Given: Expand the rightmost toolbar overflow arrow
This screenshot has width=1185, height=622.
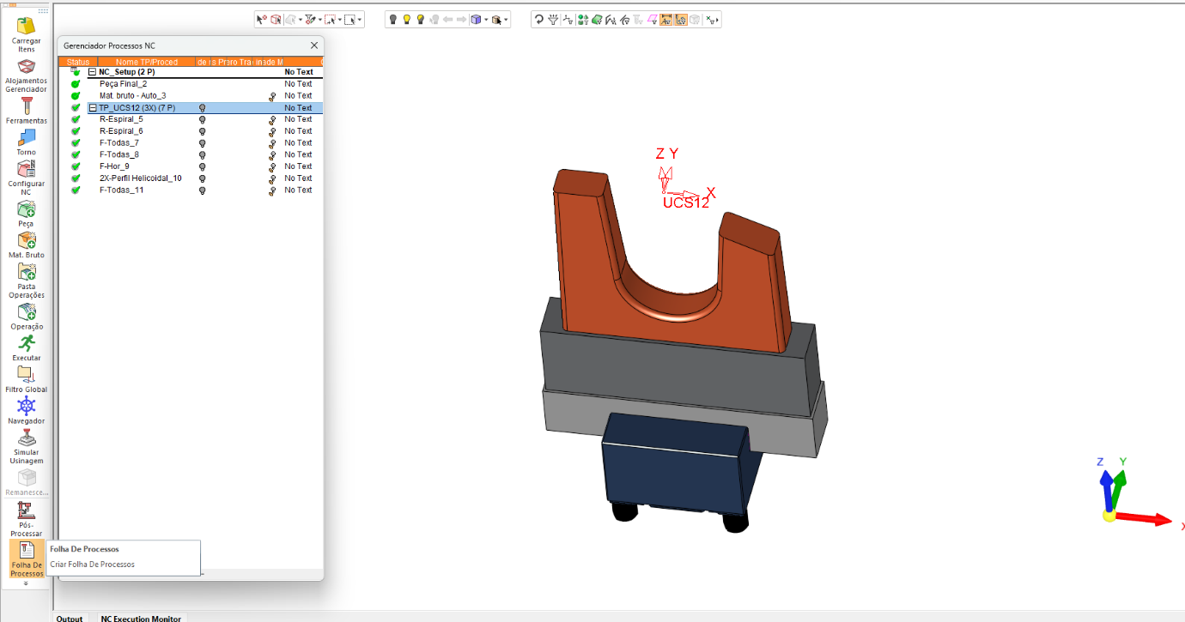Looking at the screenshot, I should click(717, 19).
